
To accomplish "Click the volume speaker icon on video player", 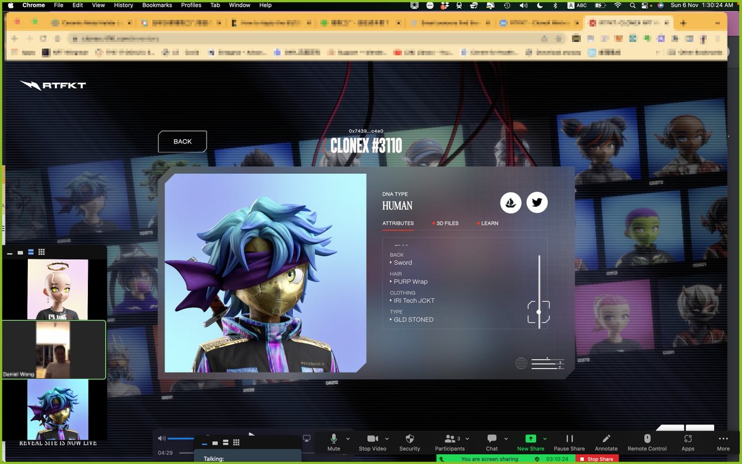I will [x=162, y=439].
